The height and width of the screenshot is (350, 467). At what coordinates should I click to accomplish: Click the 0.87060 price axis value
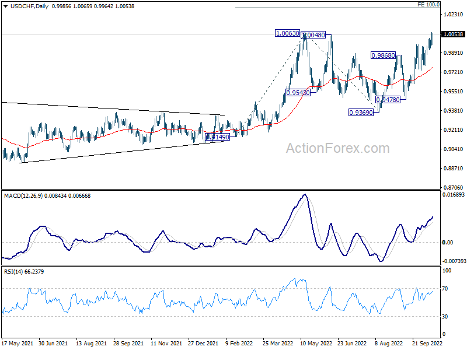(x=454, y=187)
